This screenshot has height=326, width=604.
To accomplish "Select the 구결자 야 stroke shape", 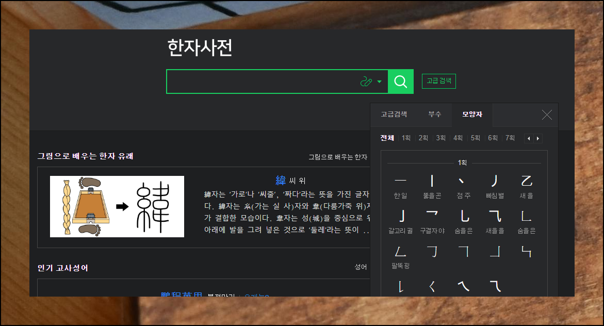I will [432, 222].
